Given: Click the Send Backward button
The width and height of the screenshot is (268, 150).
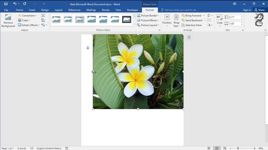Looking at the screenshot, I should [192, 20].
